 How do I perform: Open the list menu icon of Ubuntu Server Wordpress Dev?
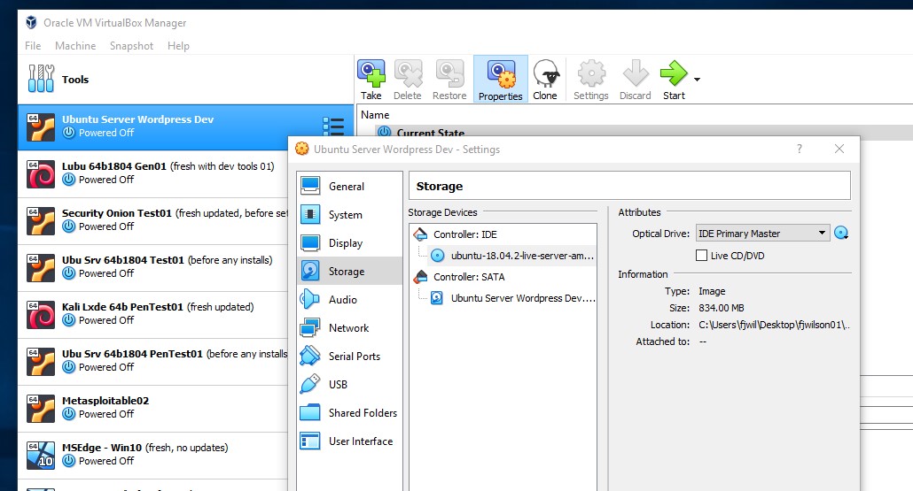tap(333, 127)
